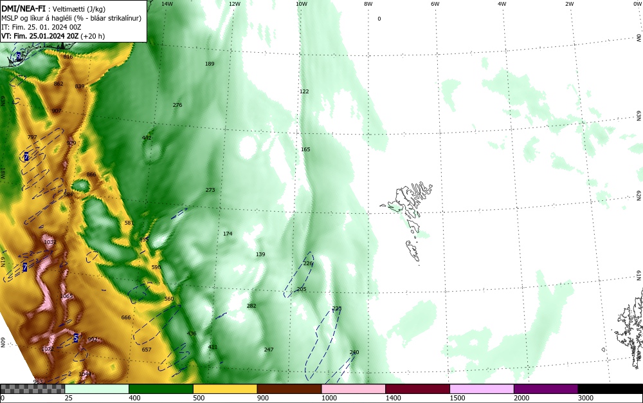
Task: Click the 4W longitude label
Action: point(502,4)
